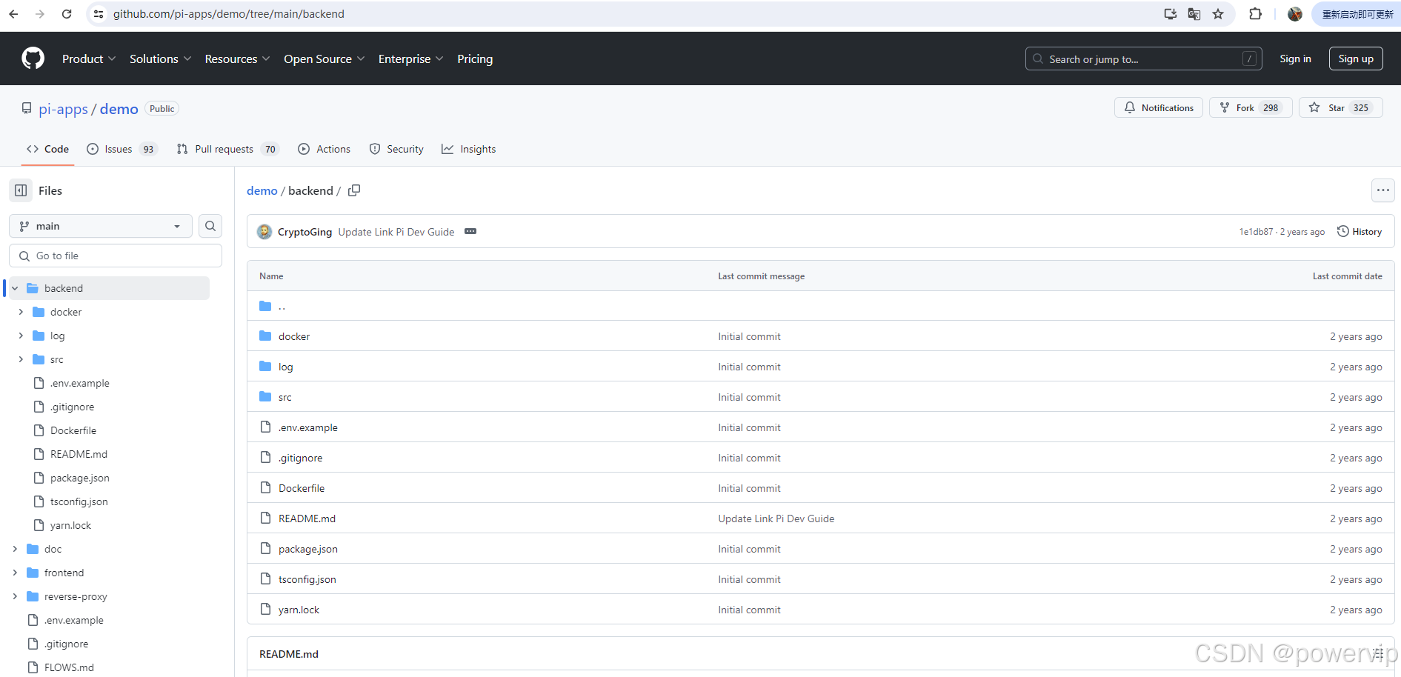
Task: Collapse the file tree panel icon
Action: point(21,190)
